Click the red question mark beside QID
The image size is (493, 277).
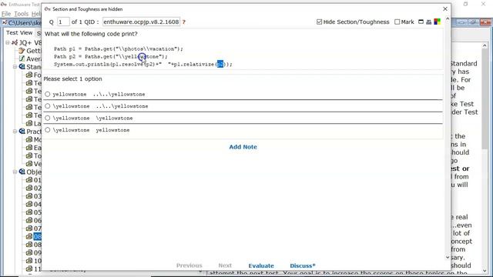tap(184, 22)
